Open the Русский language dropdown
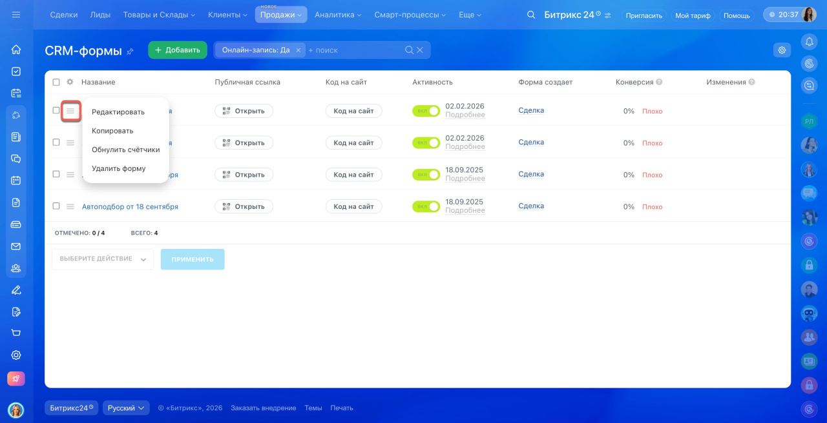 click(126, 408)
